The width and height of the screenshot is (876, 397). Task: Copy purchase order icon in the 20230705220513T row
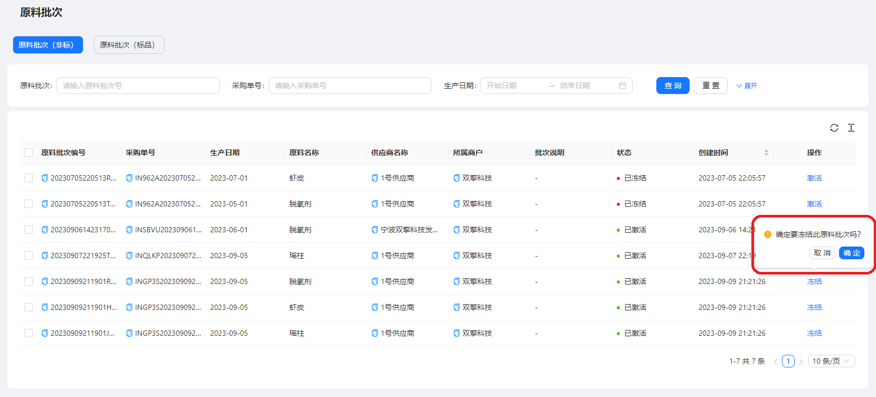(129, 204)
